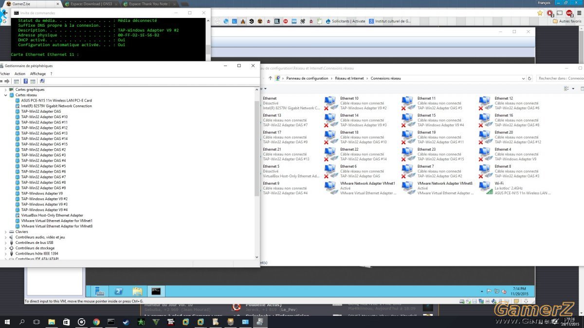The width and height of the screenshot is (584, 328).
Task: Open the Fichier menu in Device Manager
Action: (4, 74)
